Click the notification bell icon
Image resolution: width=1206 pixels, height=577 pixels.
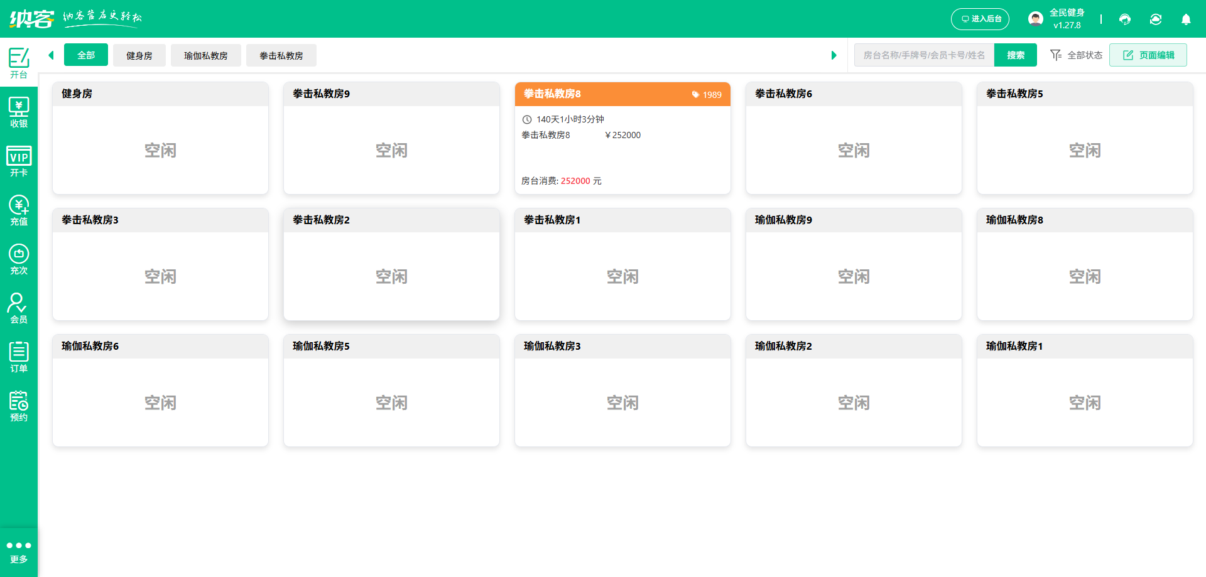pos(1186,19)
